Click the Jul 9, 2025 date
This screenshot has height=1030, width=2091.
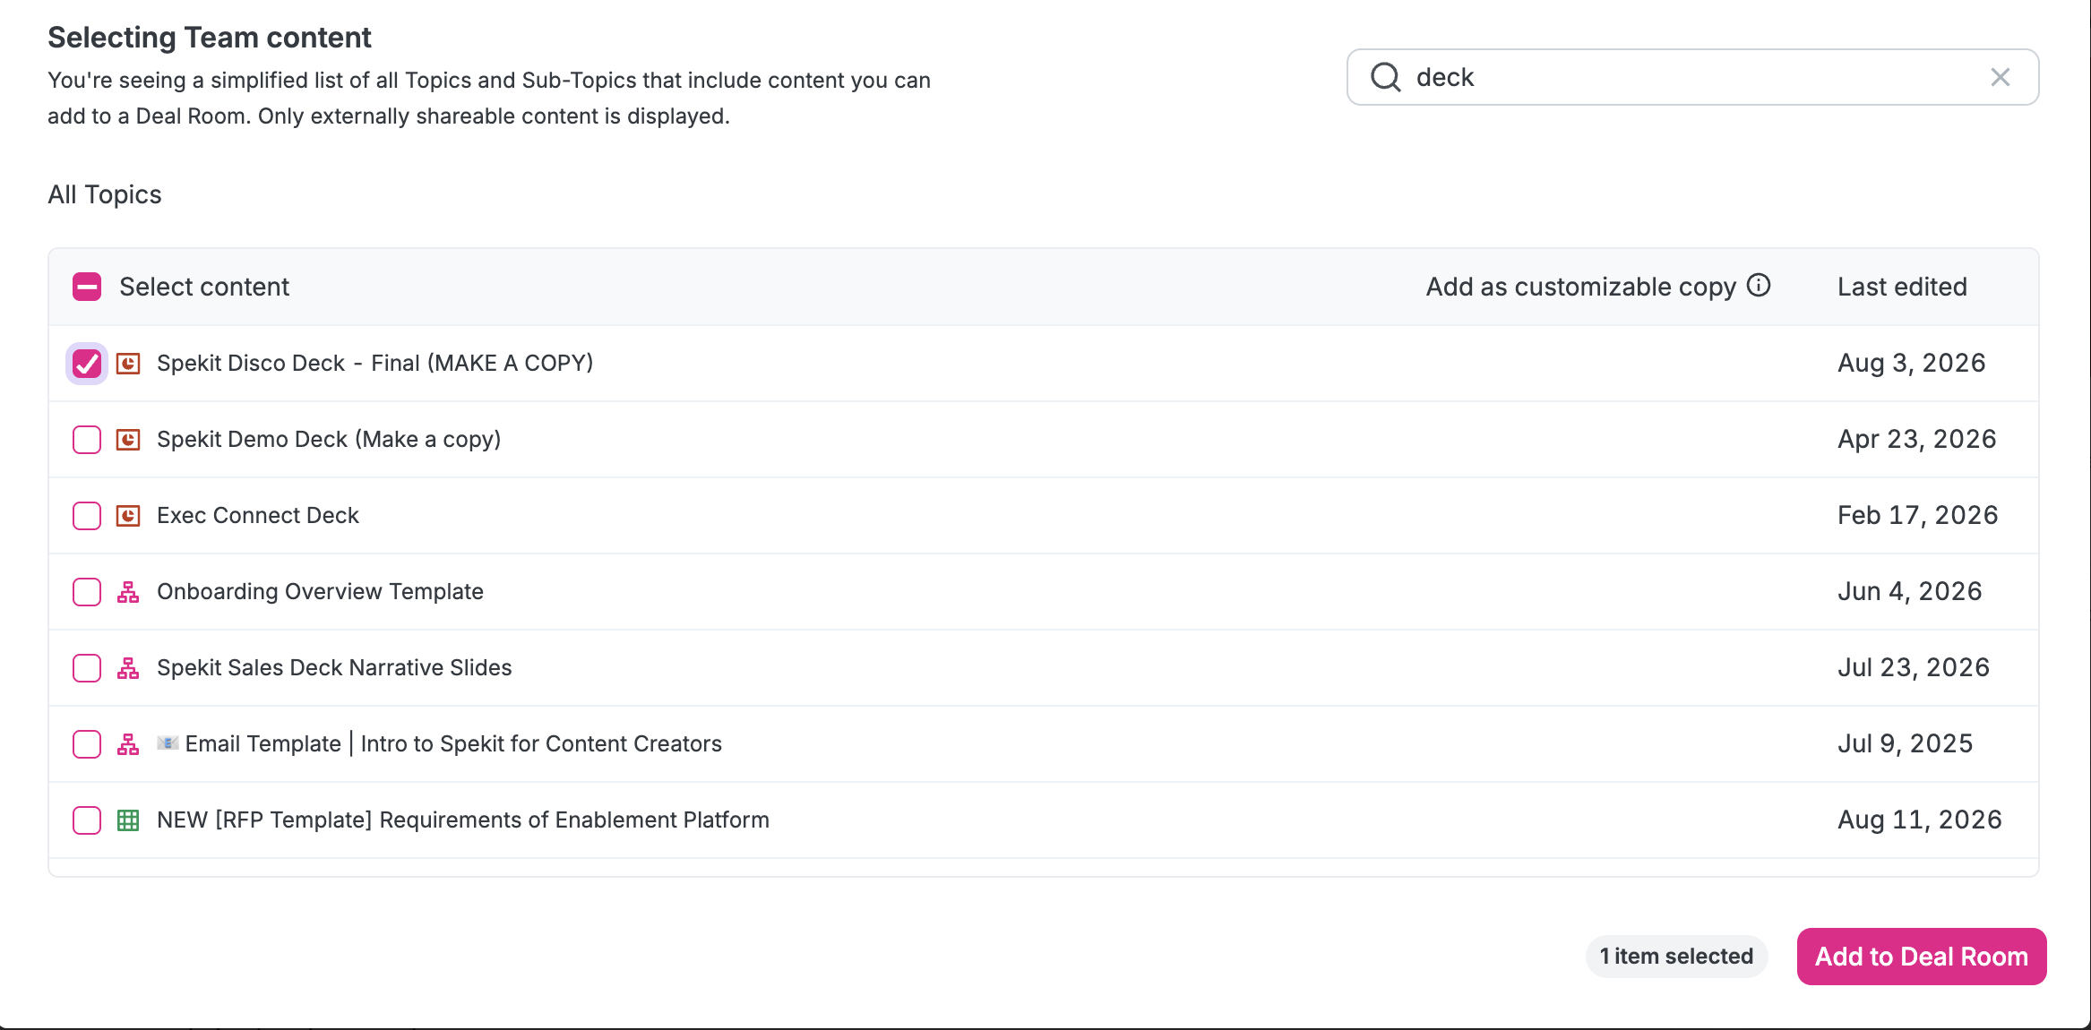pos(1906,743)
